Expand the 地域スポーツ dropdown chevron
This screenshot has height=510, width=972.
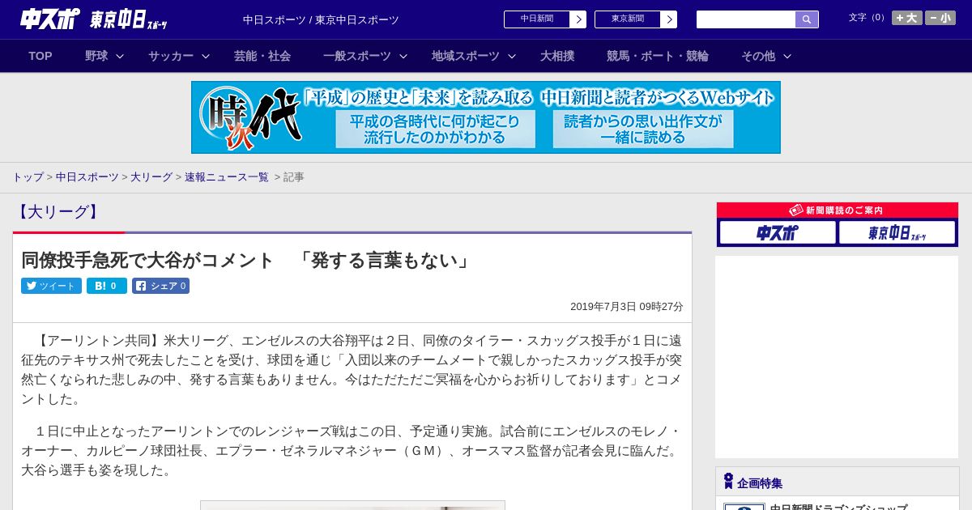click(512, 56)
